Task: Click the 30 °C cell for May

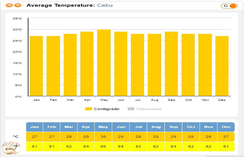Action: pyautogui.click(x=103, y=136)
